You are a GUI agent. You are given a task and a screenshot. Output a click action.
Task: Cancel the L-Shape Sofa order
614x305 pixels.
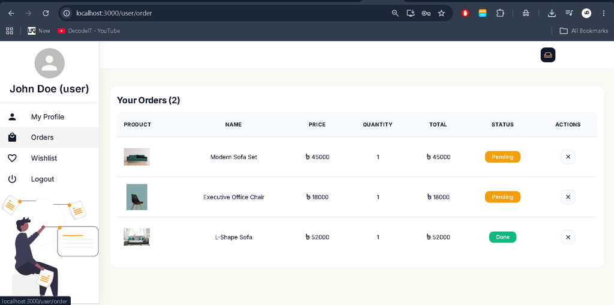coord(568,237)
